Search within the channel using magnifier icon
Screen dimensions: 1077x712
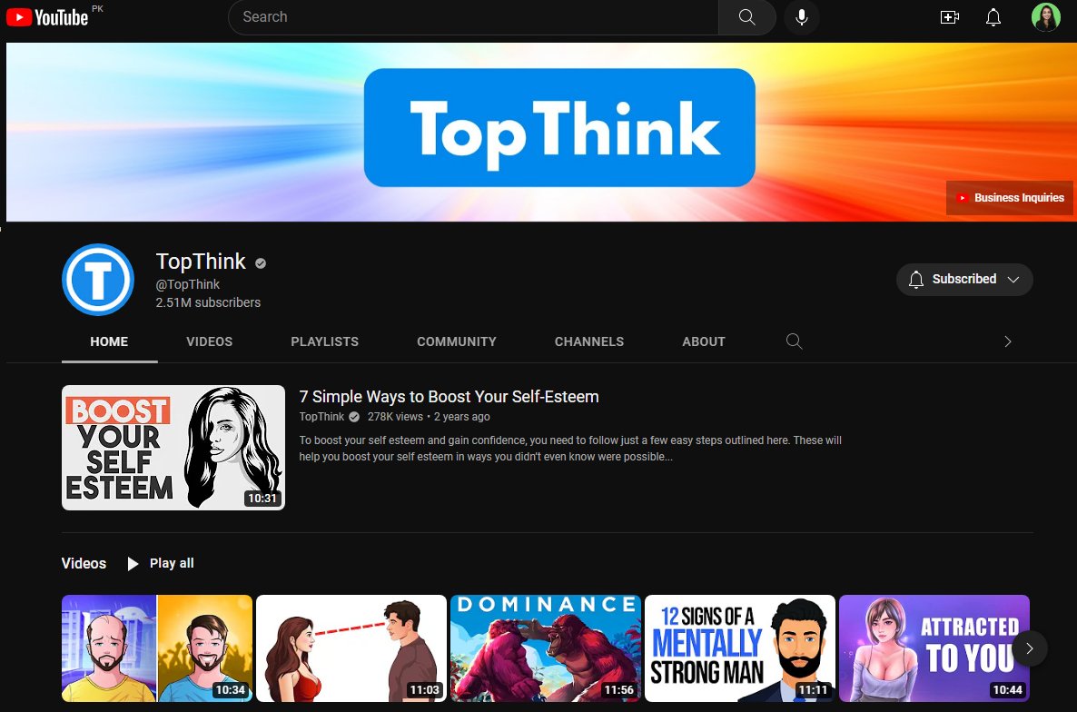pyautogui.click(x=794, y=341)
